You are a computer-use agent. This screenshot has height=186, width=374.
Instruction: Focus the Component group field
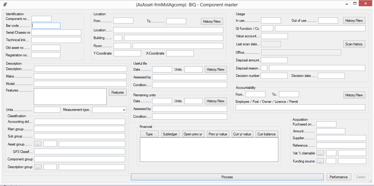click(x=80, y=159)
